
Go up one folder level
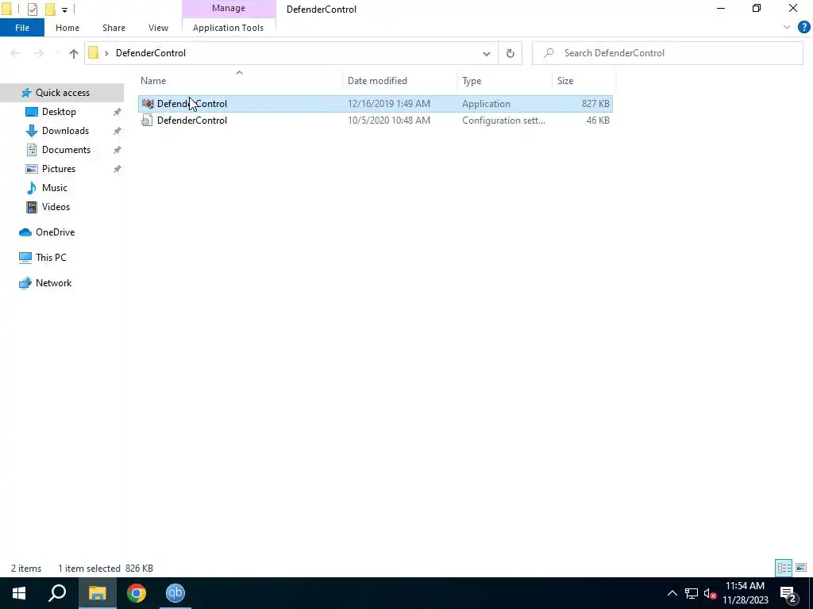tap(74, 53)
